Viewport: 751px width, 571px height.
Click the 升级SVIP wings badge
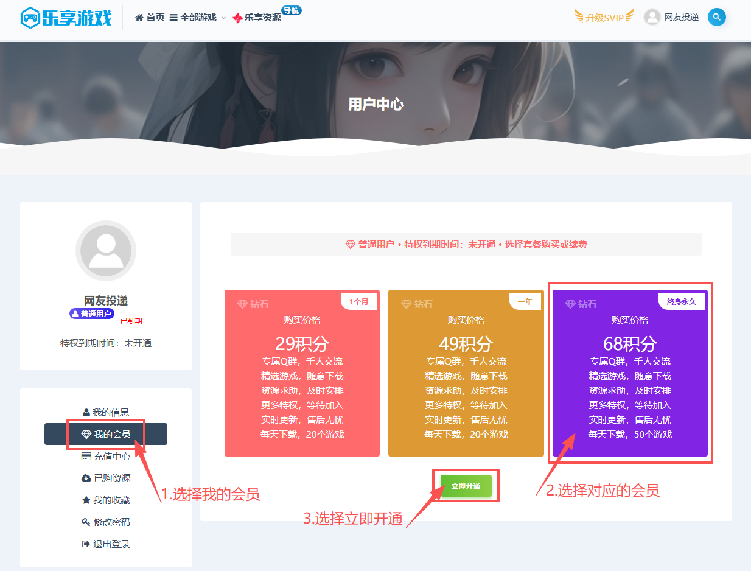604,17
